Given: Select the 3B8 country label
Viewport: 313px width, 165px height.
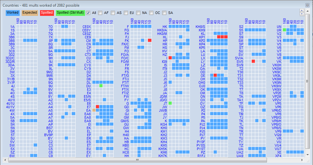Looking at the screenshot, I should (x=11, y=41).
